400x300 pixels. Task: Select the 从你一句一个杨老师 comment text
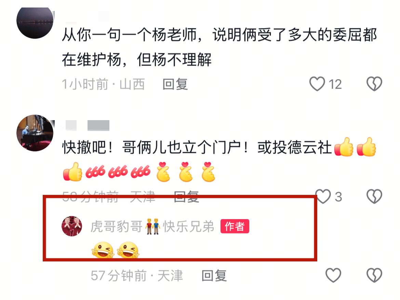[219, 47]
